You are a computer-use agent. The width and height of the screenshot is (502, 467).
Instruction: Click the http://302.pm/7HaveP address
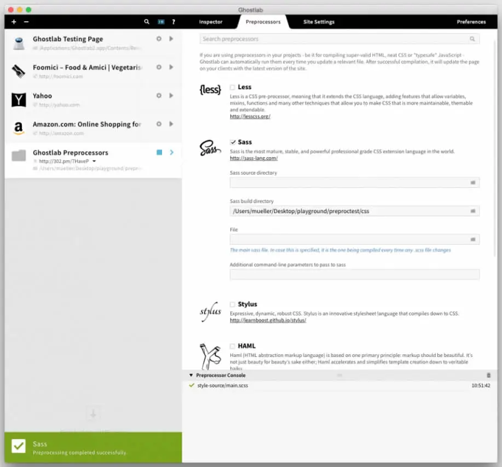(64, 162)
